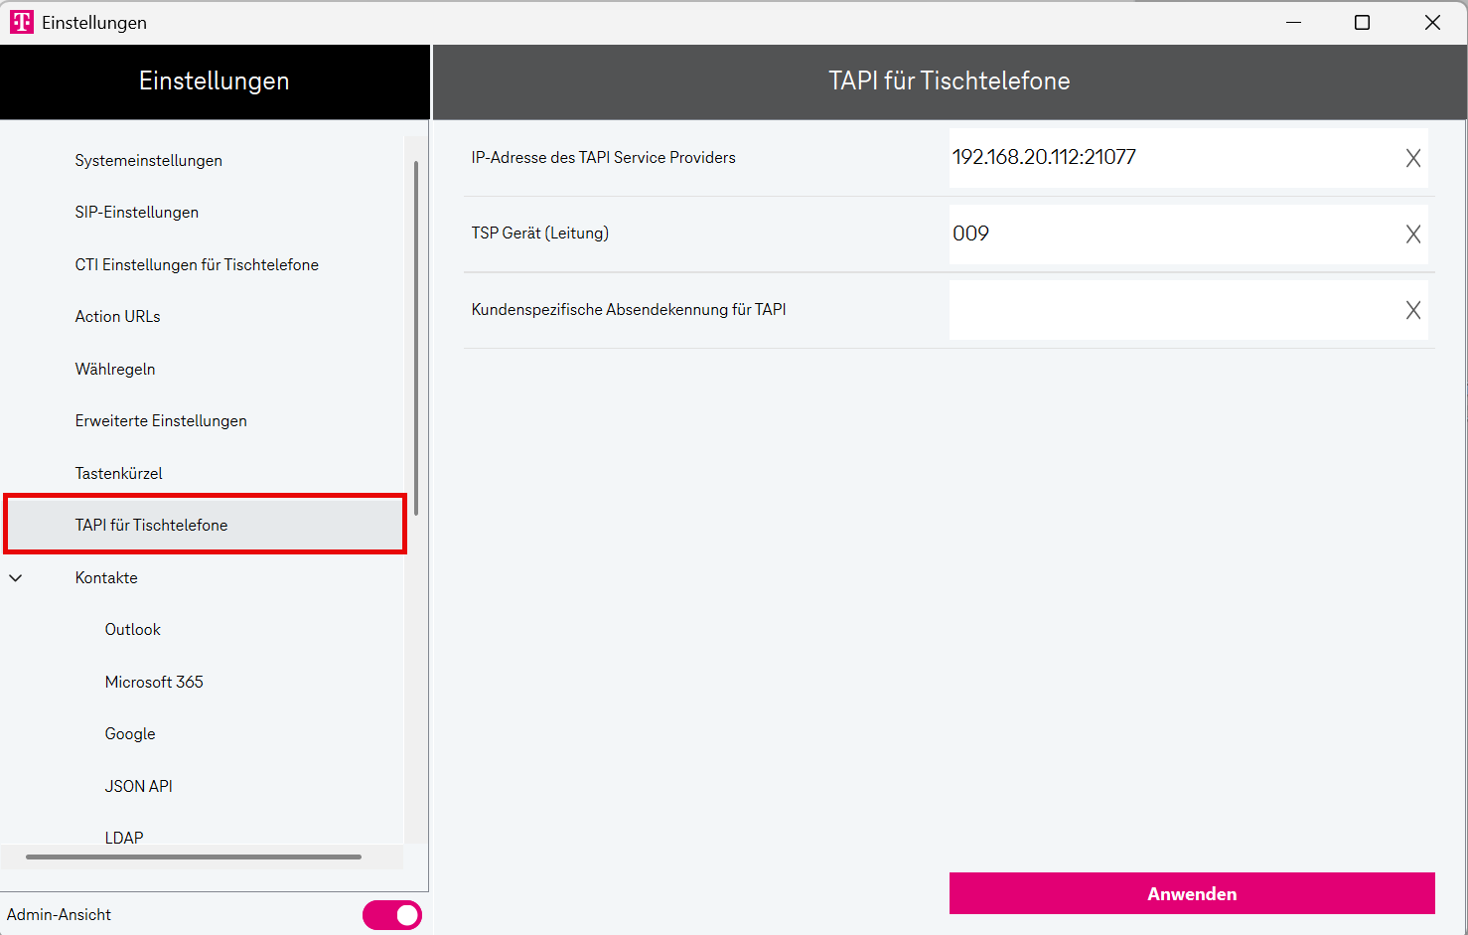
Task: Clear the IP-Adresse TAPI Service Provider field
Action: [x=1412, y=158]
